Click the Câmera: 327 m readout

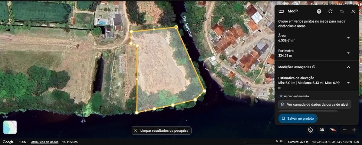(298, 142)
